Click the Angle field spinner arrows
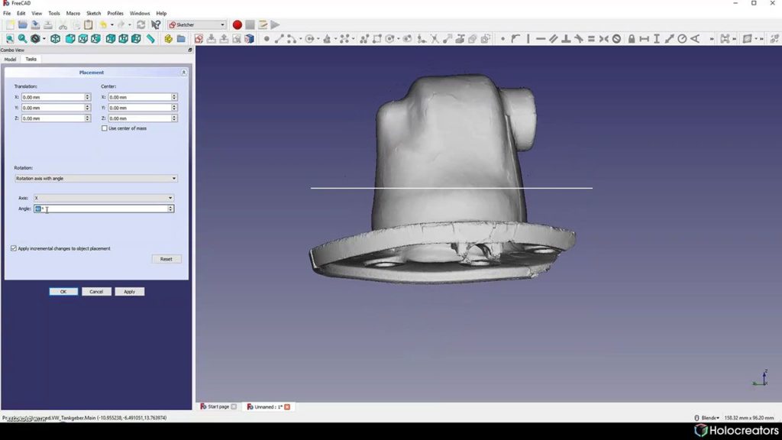 click(x=170, y=209)
